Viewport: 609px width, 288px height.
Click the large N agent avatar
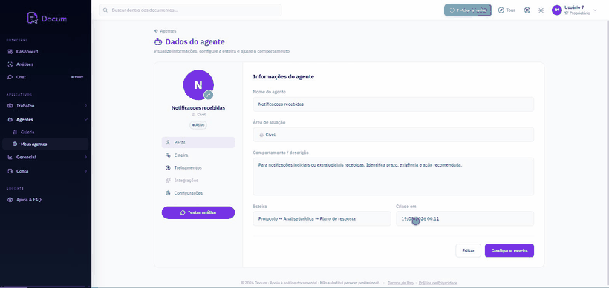point(198,85)
